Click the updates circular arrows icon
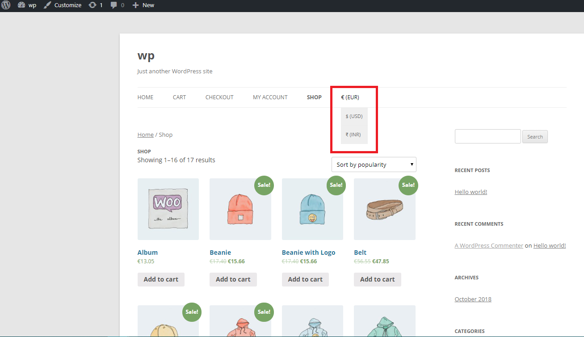584x337 pixels. point(92,5)
